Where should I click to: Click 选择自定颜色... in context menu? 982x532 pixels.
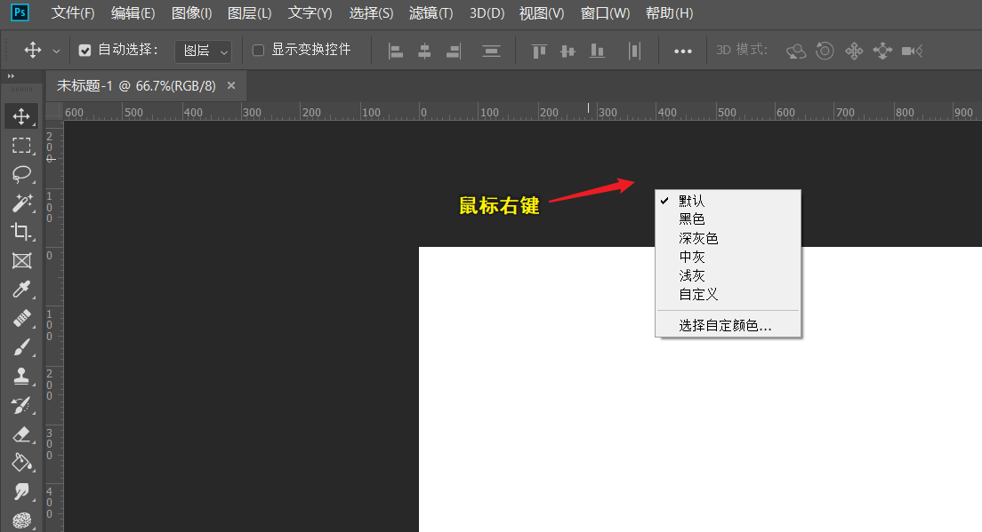coord(725,326)
